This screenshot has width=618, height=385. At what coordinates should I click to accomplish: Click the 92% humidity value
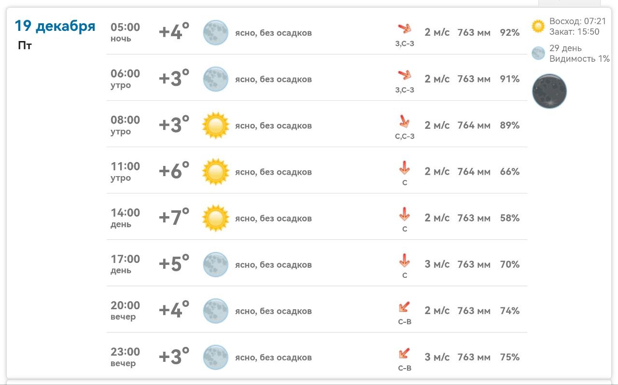(x=510, y=33)
